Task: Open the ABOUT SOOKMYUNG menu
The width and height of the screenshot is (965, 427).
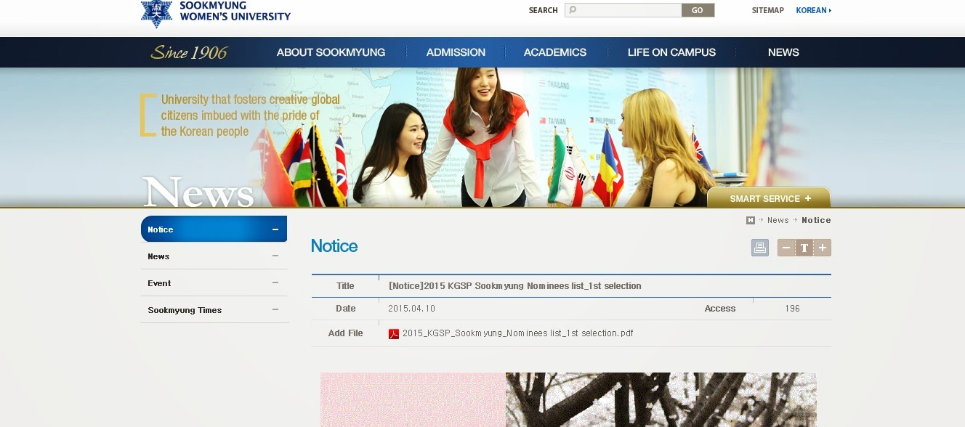Action: [x=331, y=52]
